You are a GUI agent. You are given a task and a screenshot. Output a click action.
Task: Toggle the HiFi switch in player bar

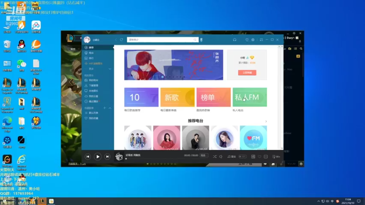pyautogui.click(x=243, y=157)
